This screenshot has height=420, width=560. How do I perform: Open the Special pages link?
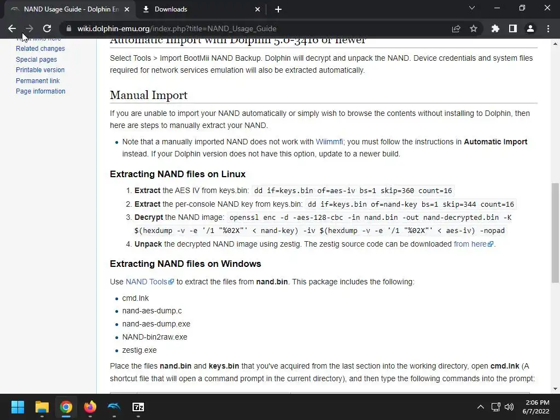tap(37, 59)
